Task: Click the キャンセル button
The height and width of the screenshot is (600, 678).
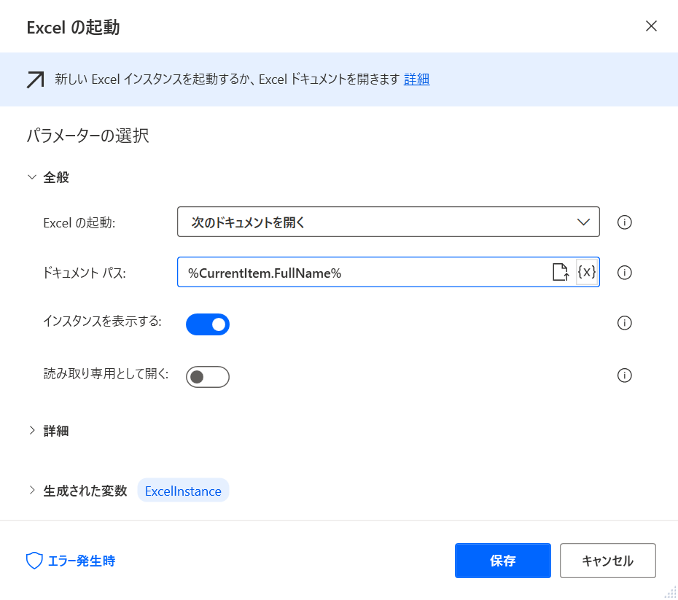Action: click(x=608, y=561)
